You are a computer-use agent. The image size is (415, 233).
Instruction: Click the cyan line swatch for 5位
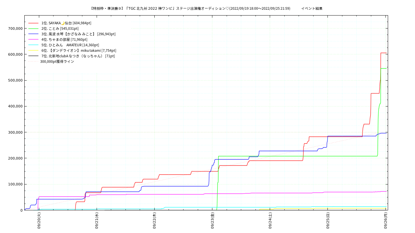tap(33, 45)
